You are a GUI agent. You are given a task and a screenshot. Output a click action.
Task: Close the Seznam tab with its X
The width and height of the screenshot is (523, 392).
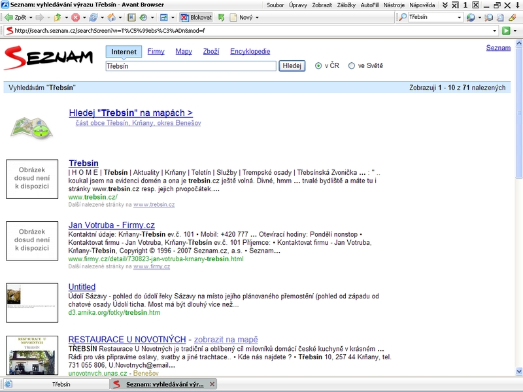coord(212,384)
